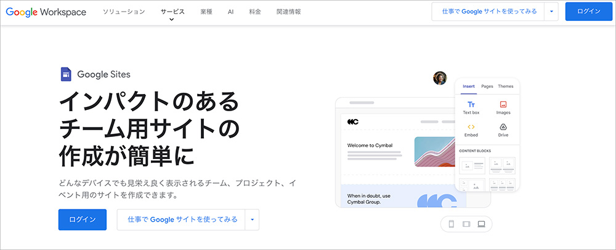Select the Drive insert icon
Screen dimensions: 616x250
point(503,127)
